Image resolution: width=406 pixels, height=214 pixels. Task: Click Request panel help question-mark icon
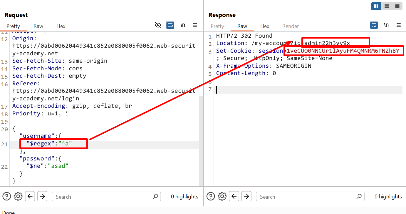click(6, 196)
